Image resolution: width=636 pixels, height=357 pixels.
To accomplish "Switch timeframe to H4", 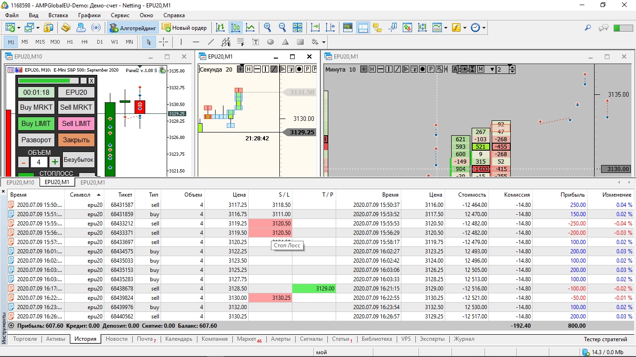I will coord(85,42).
